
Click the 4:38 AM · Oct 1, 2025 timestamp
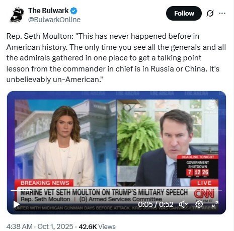(40, 226)
